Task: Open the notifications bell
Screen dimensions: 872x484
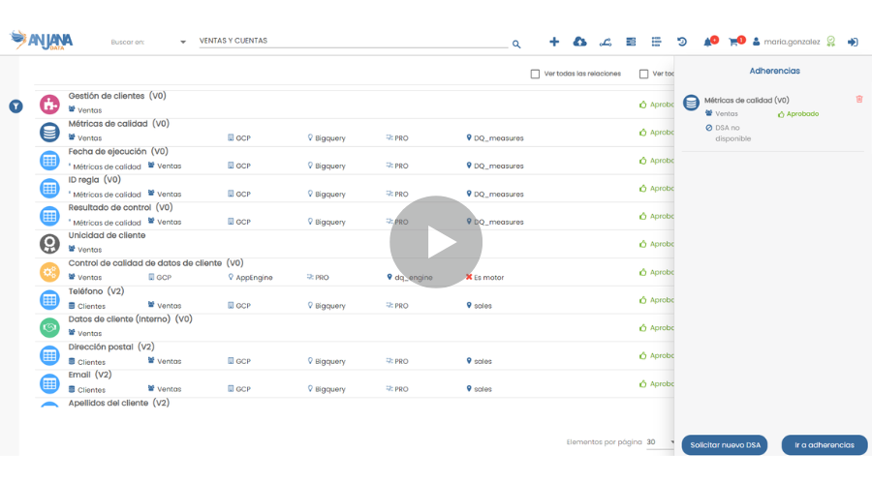Action: click(708, 42)
